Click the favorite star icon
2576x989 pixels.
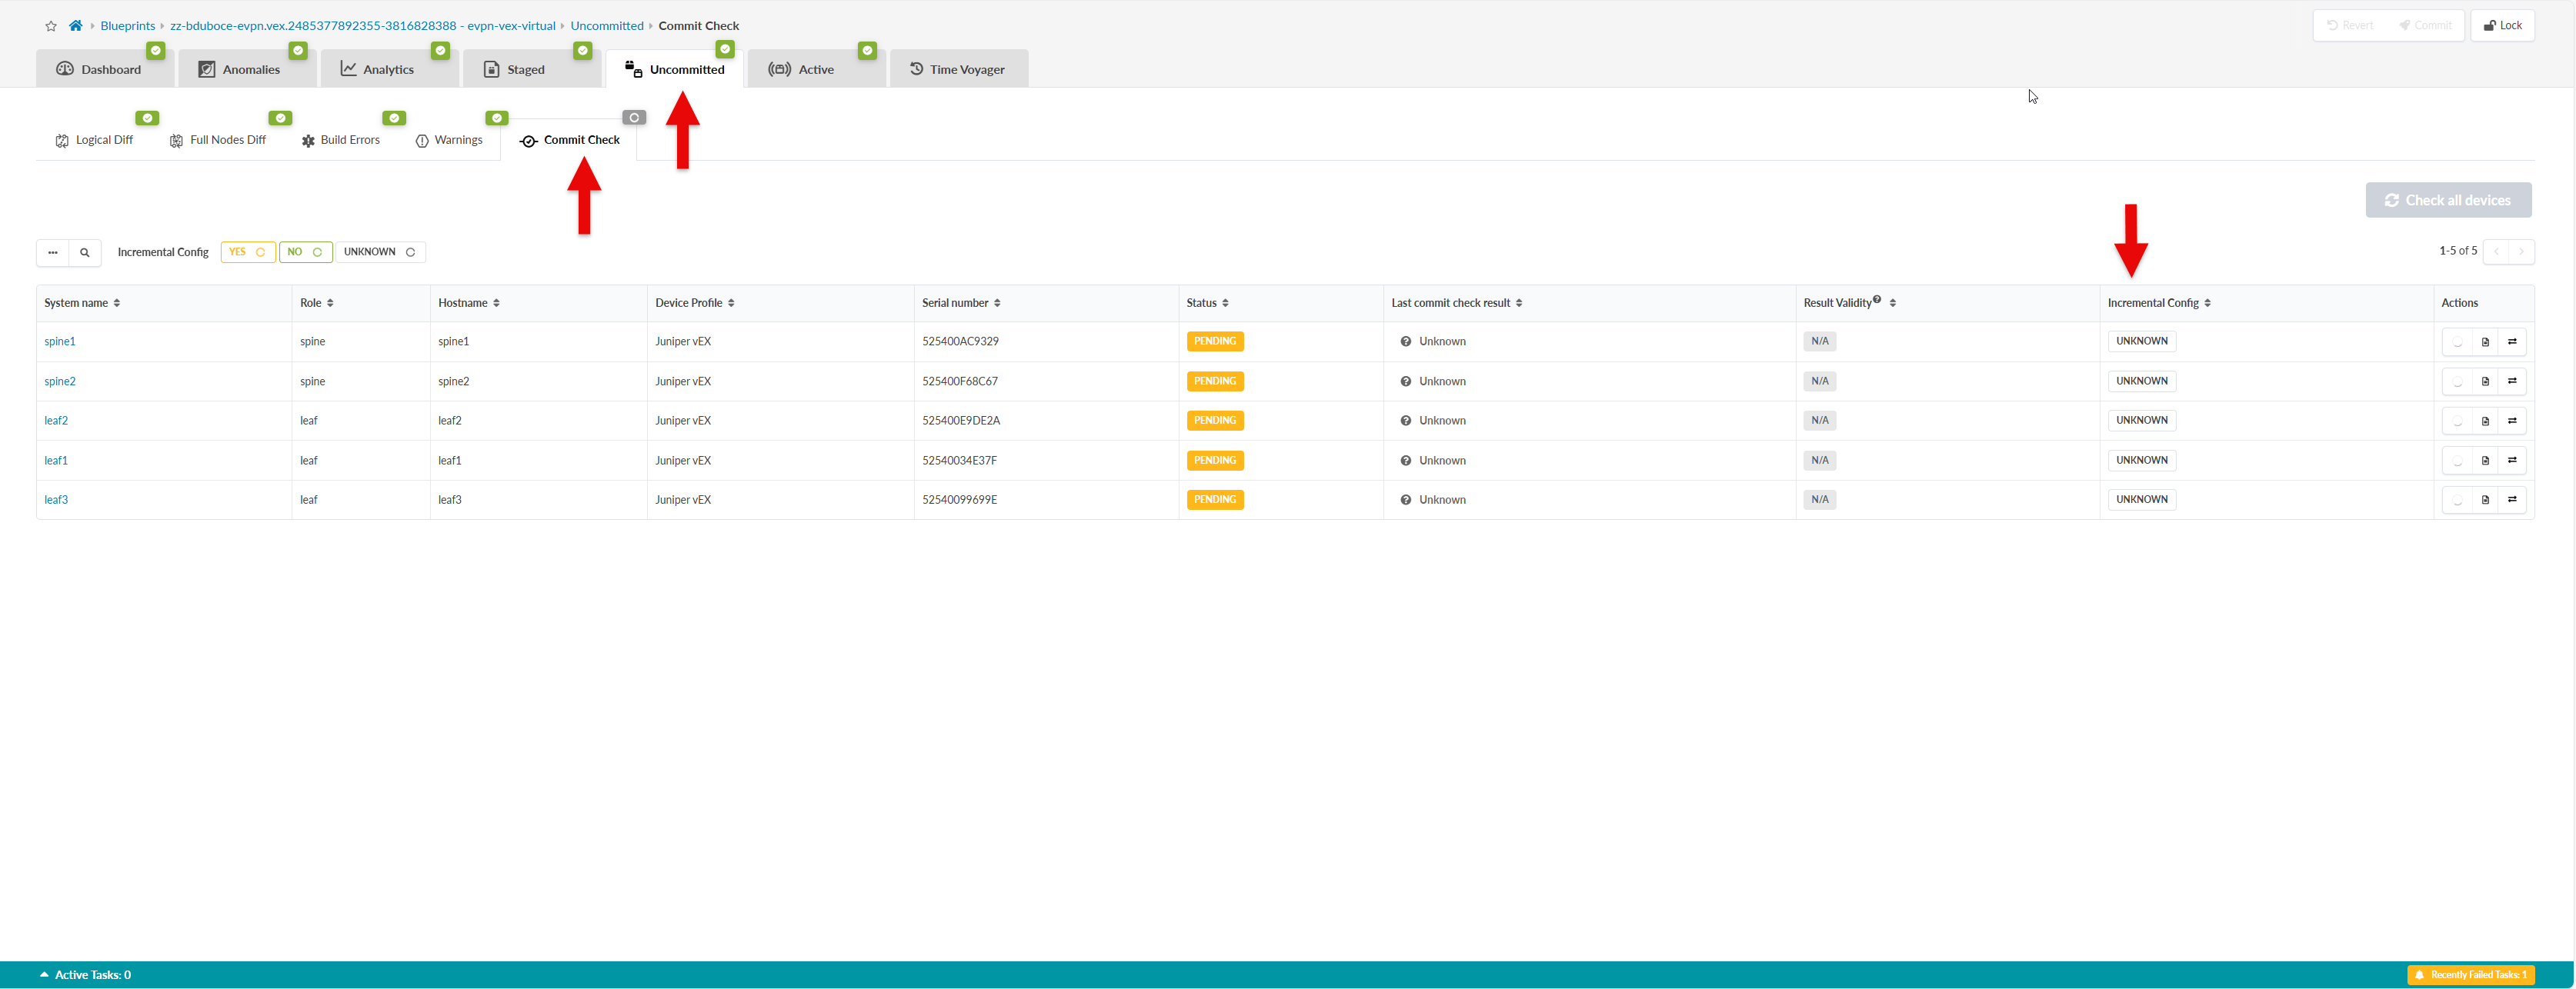(51, 26)
